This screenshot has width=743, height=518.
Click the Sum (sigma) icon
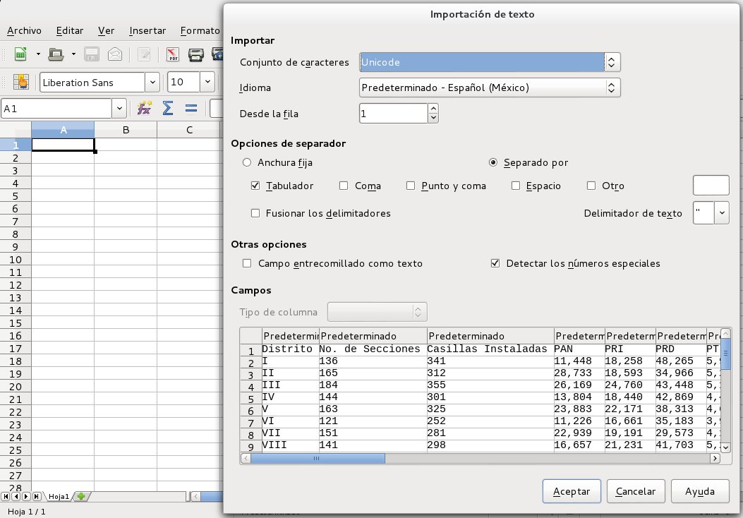[x=168, y=108]
